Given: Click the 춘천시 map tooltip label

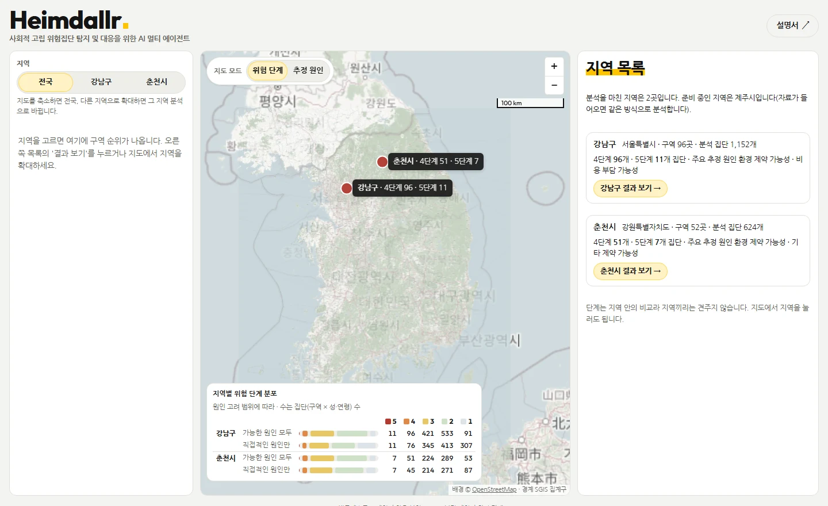Looking at the screenshot, I should pos(436,162).
